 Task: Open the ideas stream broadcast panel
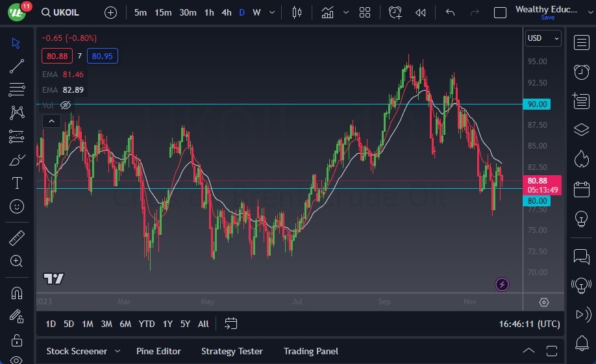point(581,285)
